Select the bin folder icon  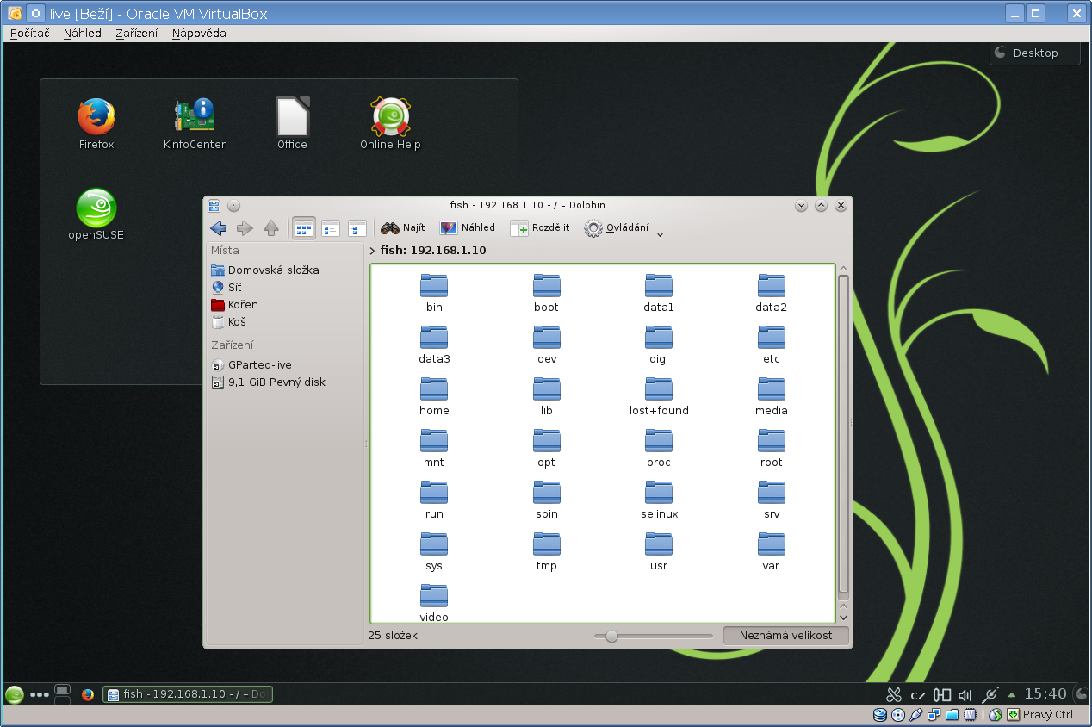click(x=434, y=286)
